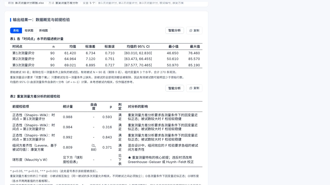Click standard error value 0.710

tap(110, 53)
